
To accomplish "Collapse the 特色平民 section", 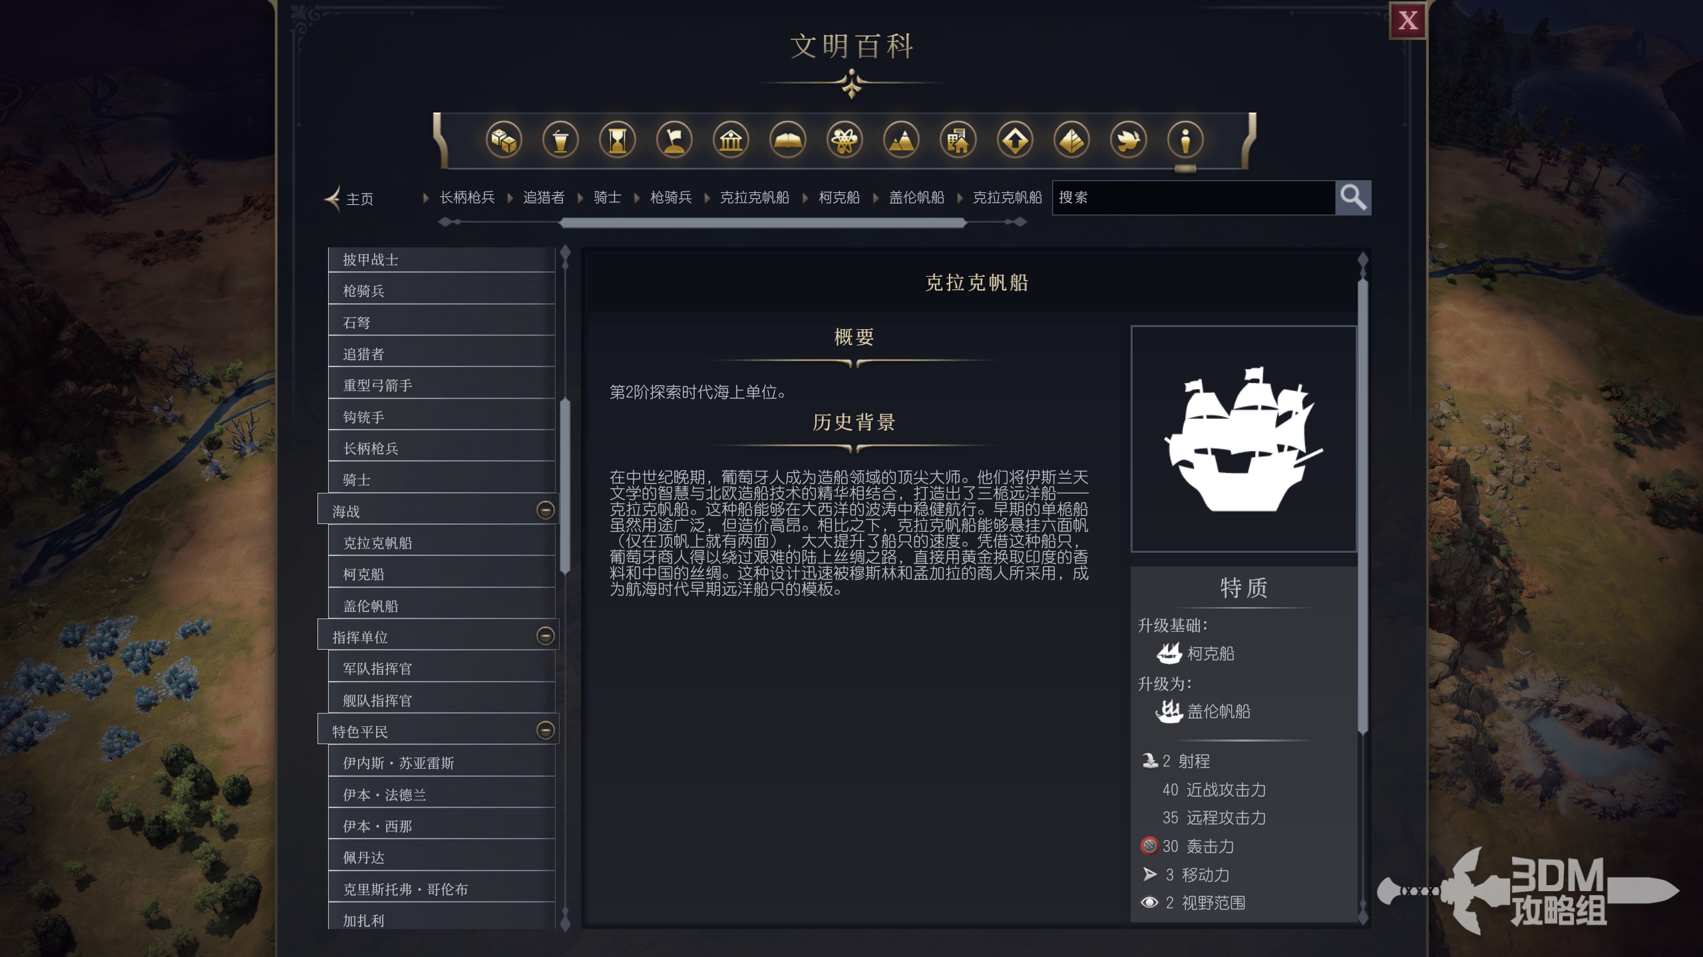I will pos(545,730).
